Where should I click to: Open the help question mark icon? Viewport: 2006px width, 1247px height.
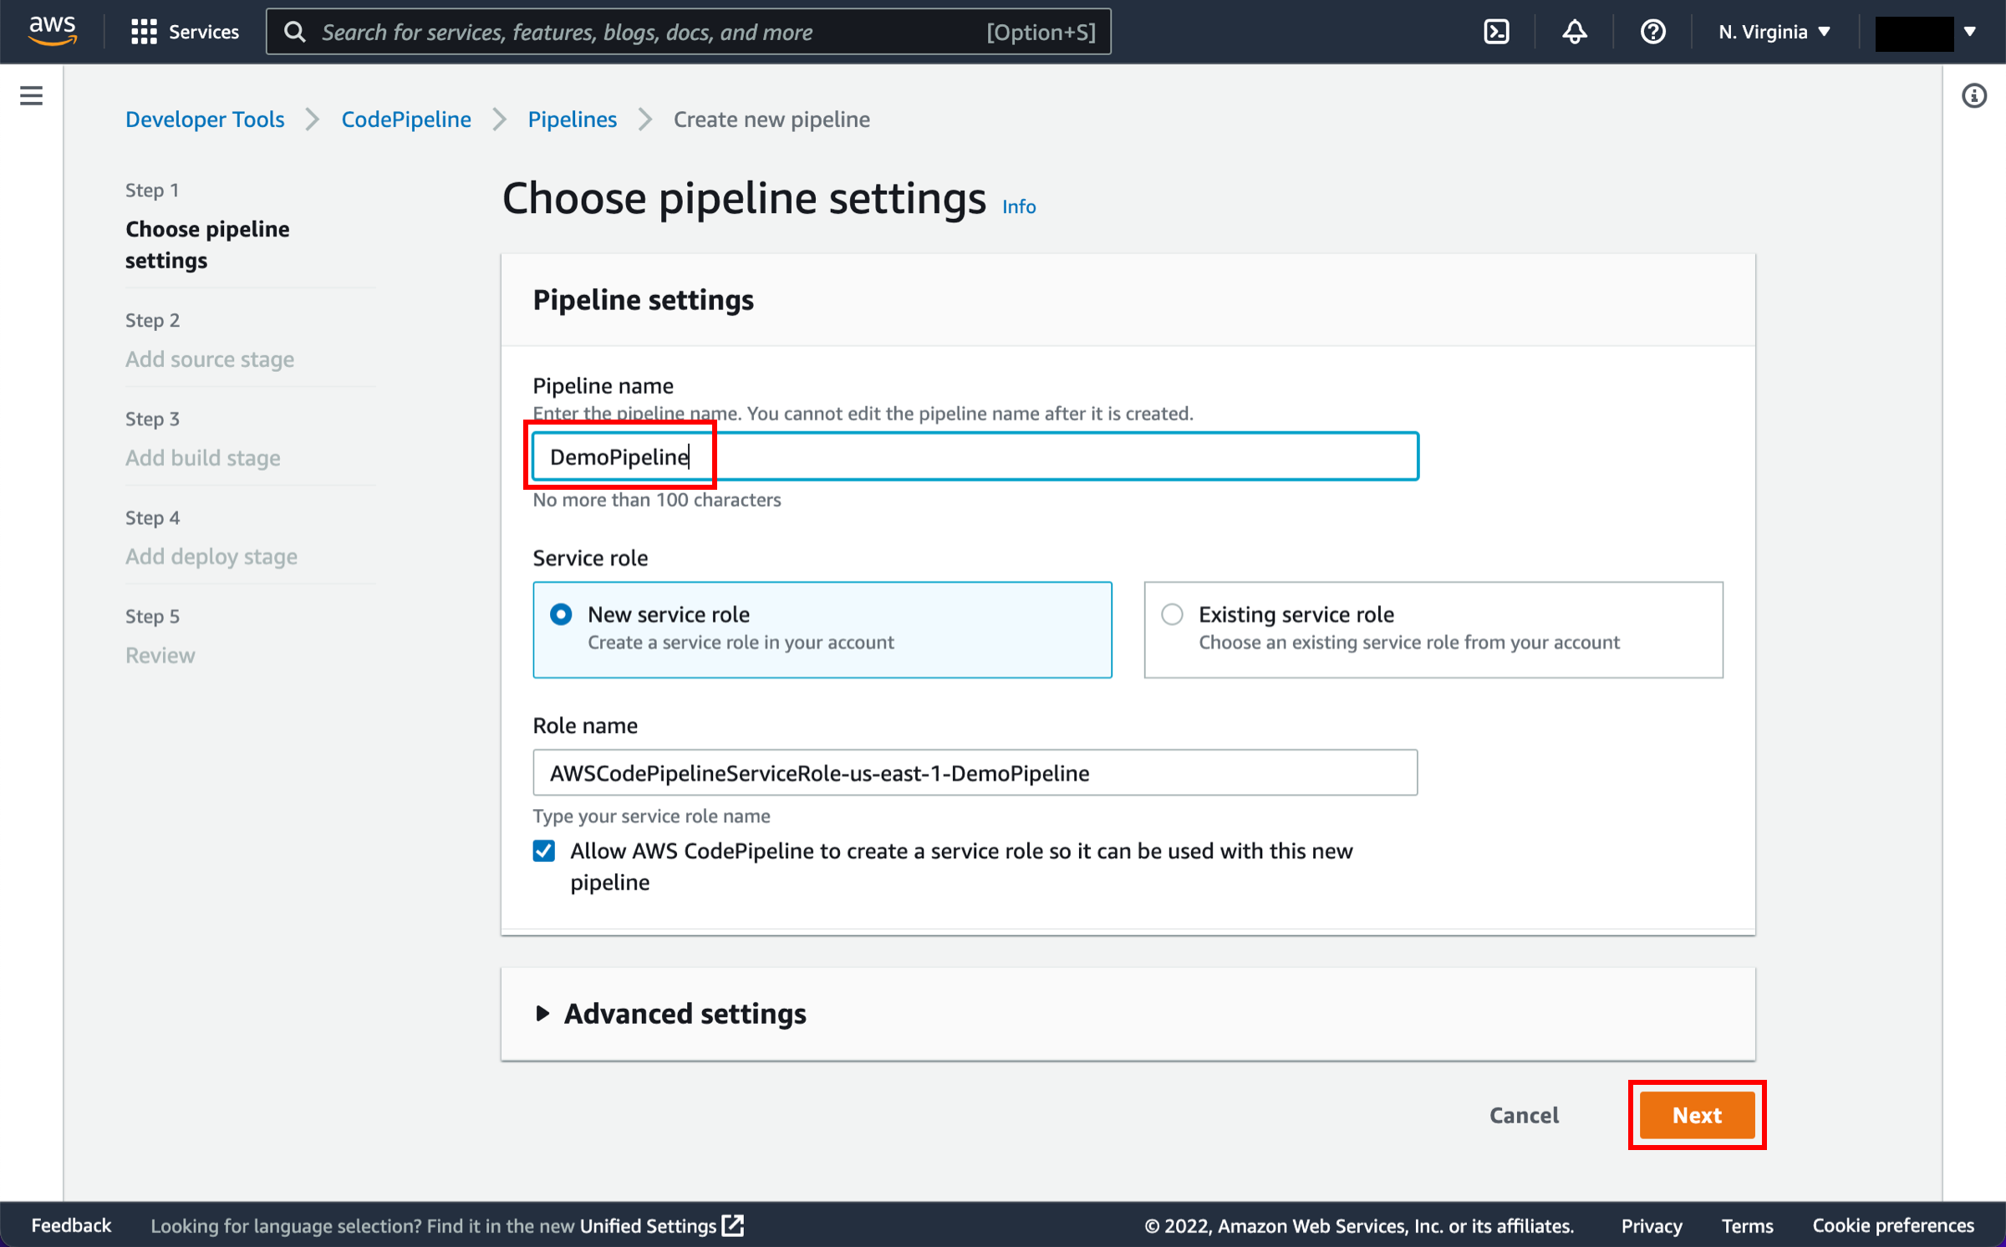click(x=1652, y=32)
